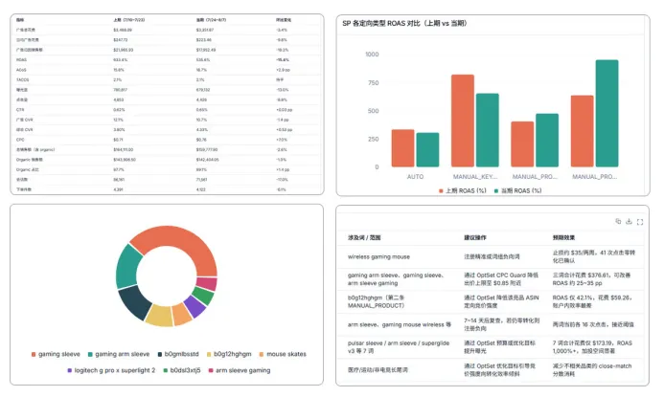Toggle gaming arm sleeve legend entry
664x397 pixels.
tap(119, 354)
